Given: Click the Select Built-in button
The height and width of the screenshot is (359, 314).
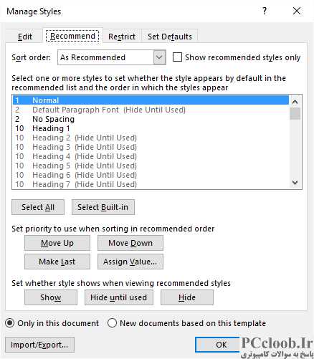Looking at the screenshot, I should coord(103,207).
